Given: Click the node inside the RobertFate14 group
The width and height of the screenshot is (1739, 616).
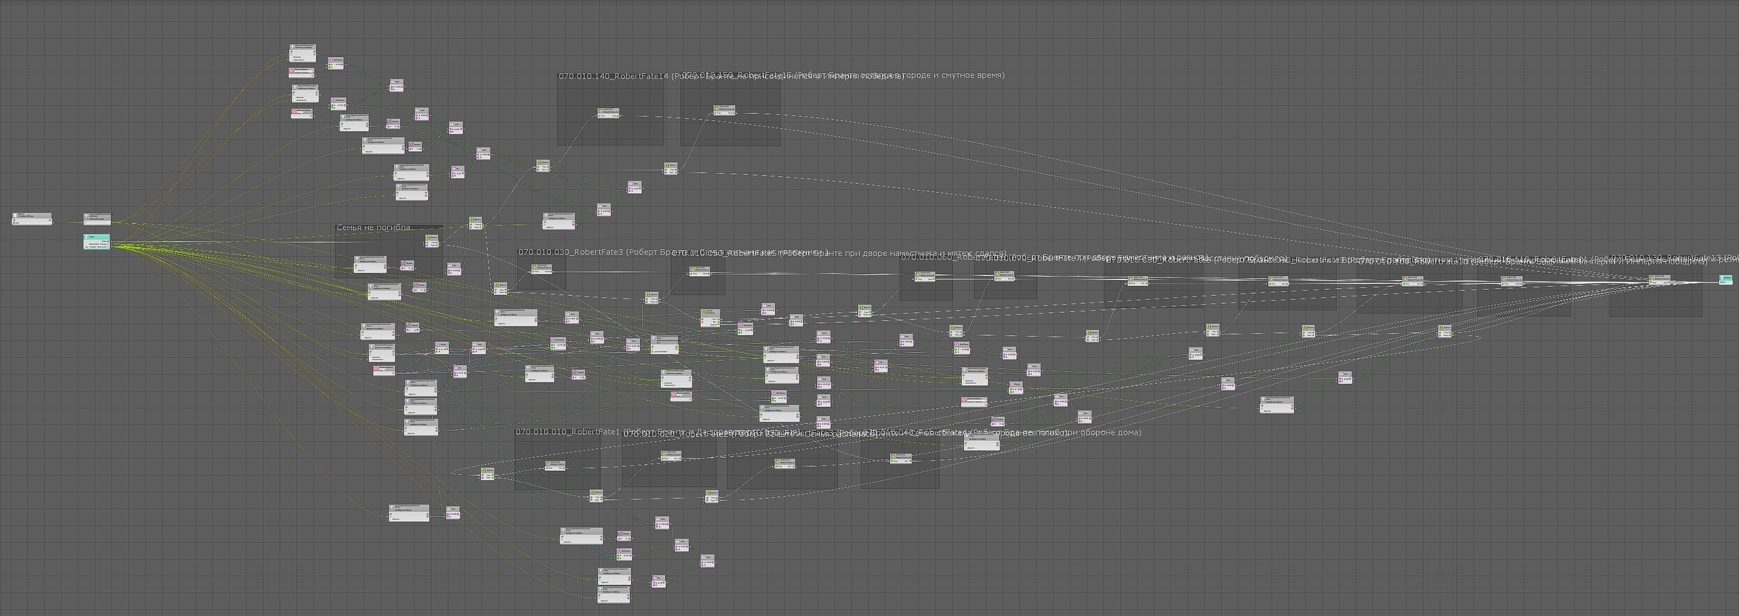Looking at the screenshot, I should pos(609,113).
